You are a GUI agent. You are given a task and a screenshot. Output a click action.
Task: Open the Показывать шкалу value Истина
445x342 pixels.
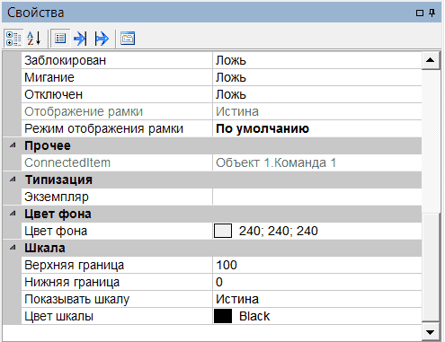[317, 299]
